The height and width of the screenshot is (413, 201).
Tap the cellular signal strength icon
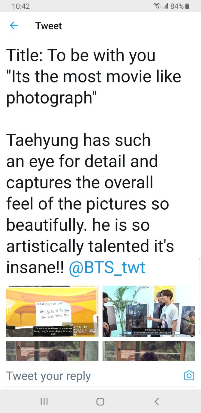[x=165, y=6]
